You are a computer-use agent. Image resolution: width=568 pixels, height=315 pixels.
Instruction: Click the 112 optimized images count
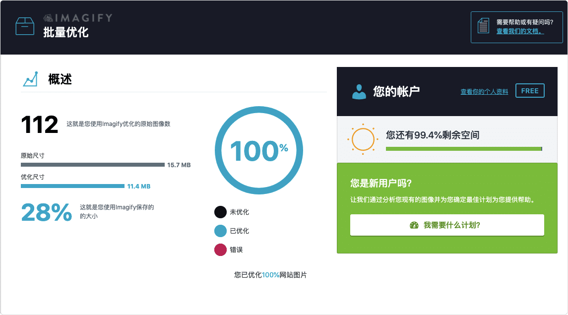(x=40, y=125)
